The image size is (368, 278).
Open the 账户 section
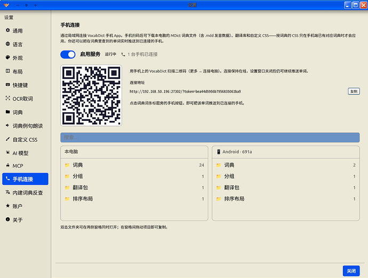[26, 206]
